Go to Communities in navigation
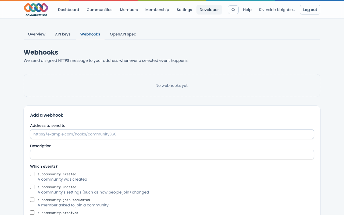Viewport: 344px width, 215px height. click(99, 10)
